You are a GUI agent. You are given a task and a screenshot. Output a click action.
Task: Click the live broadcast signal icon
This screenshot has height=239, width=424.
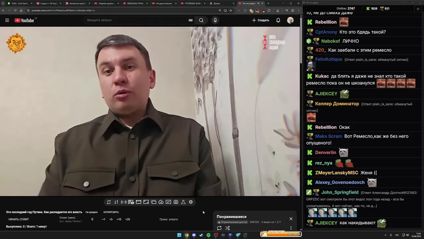pyautogui.click(x=124, y=202)
